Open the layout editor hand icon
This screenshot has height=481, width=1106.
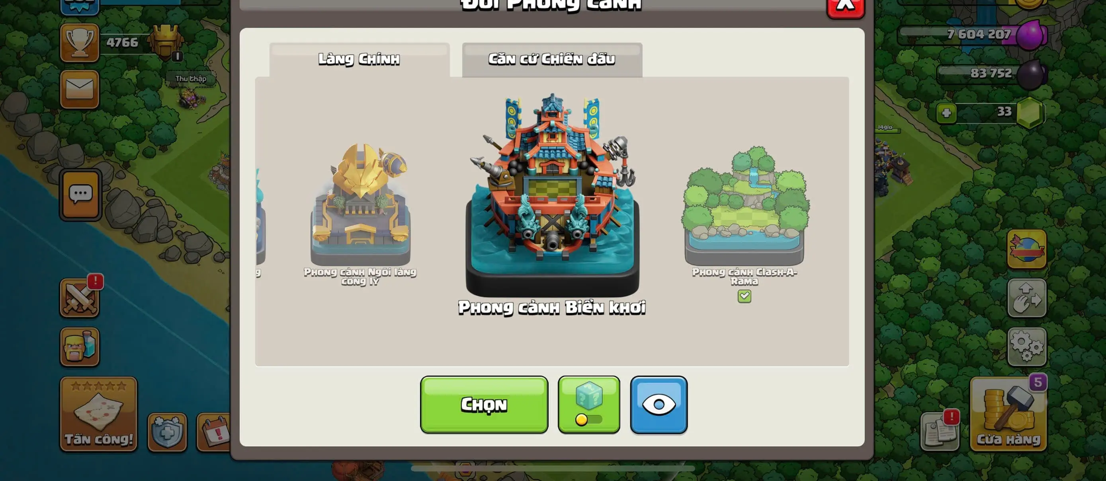click(1026, 298)
